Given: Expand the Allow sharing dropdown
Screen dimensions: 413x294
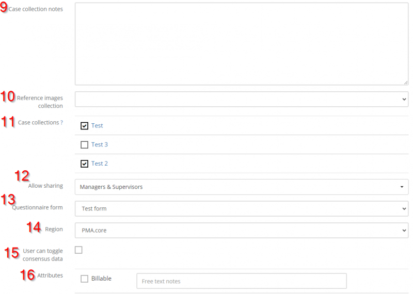Looking at the screenshot, I should tap(241, 187).
